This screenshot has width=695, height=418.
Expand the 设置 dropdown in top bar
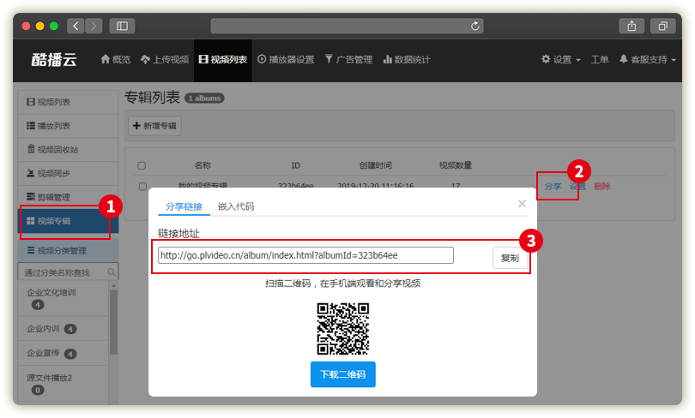coord(561,60)
